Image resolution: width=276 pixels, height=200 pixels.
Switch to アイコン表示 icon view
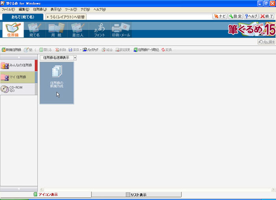pyautogui.click(x=45, y=194)
